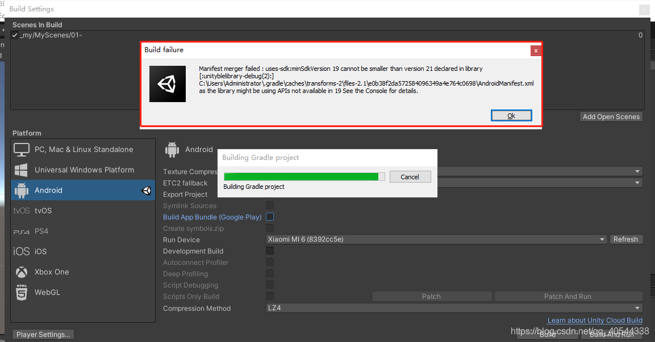Click the Add Open Scenes button
The width and height of the screenshot is (655, 342).
(x=611, y=116)
